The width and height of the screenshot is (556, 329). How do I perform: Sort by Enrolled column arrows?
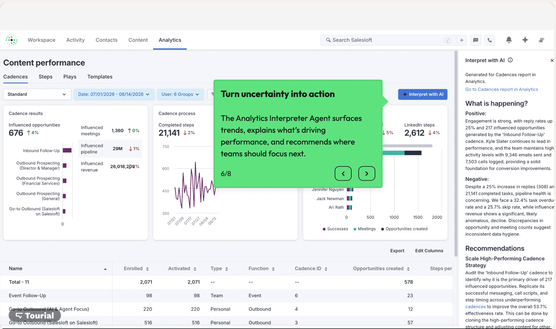[147, 269]
